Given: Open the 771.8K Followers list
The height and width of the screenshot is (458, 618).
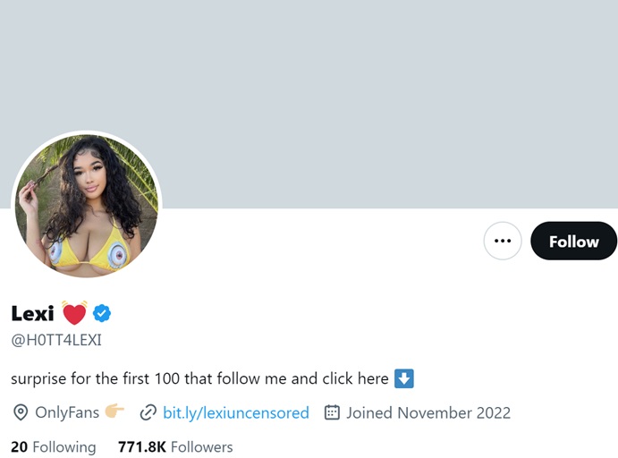Looking at the screenshot, I should (175, 446).
